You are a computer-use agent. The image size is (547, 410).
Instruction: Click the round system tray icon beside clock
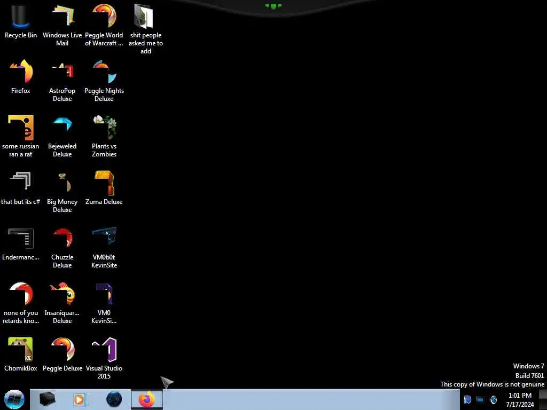coord(493,399)
